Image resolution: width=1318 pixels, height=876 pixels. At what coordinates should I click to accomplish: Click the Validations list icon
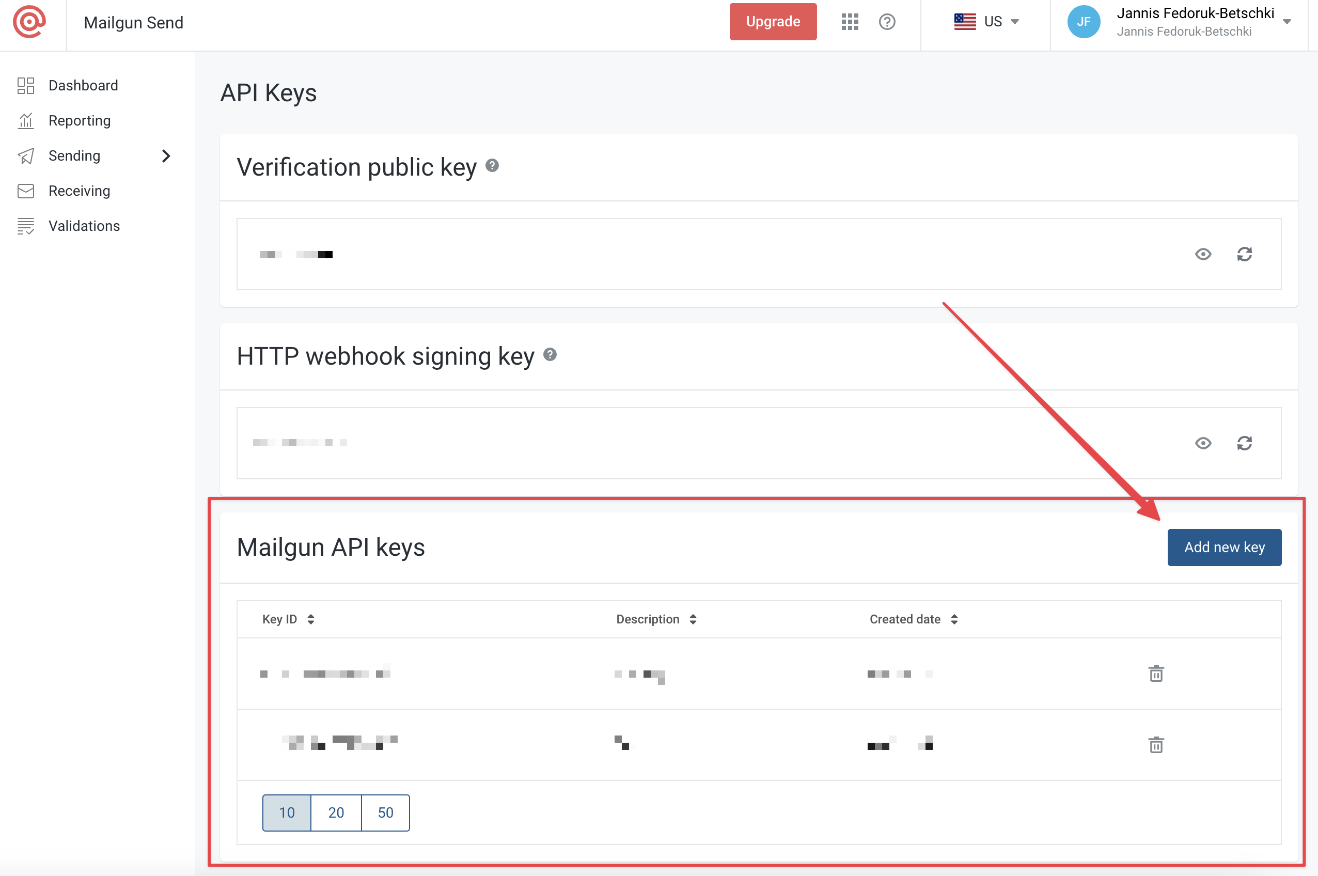26,226
